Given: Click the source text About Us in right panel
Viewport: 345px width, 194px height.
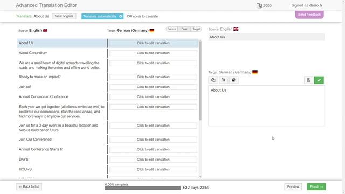Looking at the screenshot, I should pyautogui.click(x=217, y=37).
